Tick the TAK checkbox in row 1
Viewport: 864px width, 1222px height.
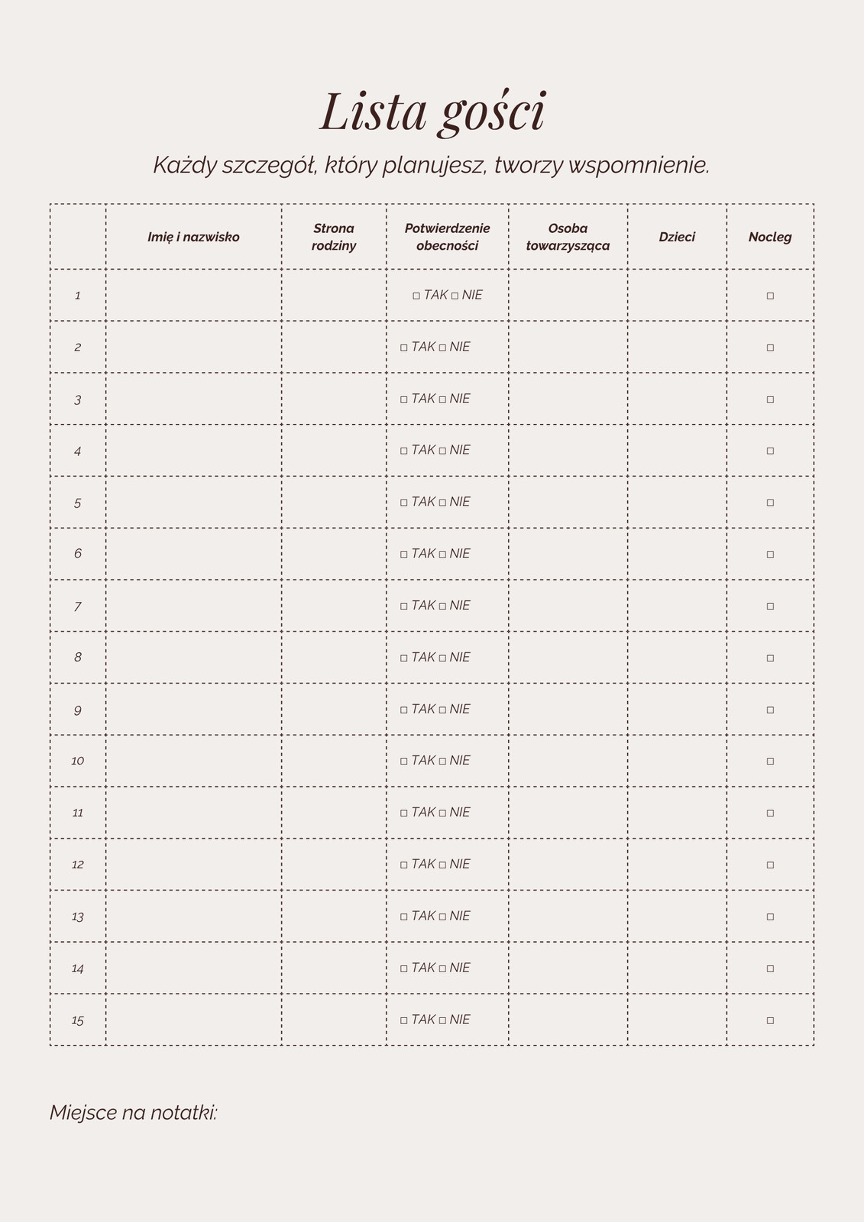(416, 296)
